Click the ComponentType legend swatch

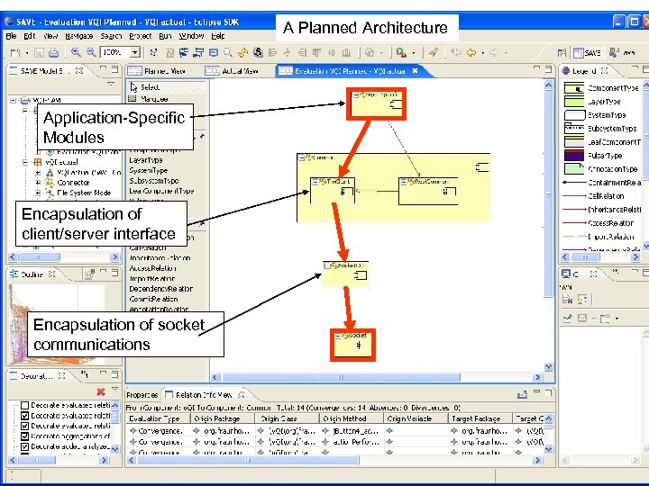574,88
